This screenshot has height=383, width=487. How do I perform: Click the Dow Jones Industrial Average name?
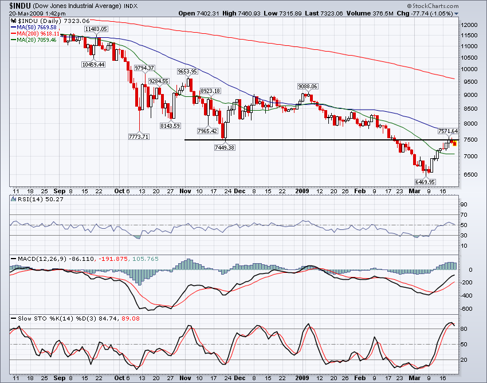pyautogui.click(x=77, y=6)
